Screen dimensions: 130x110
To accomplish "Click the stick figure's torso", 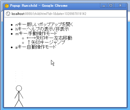I will click(19, 95).
